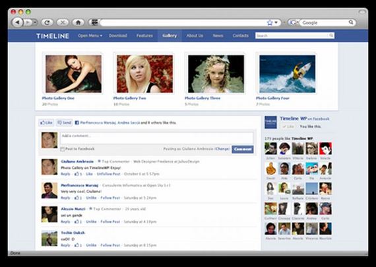This screenshot has width=376, height=267.
Task: Choose search engine via Google icon
Action: point(294,22)
